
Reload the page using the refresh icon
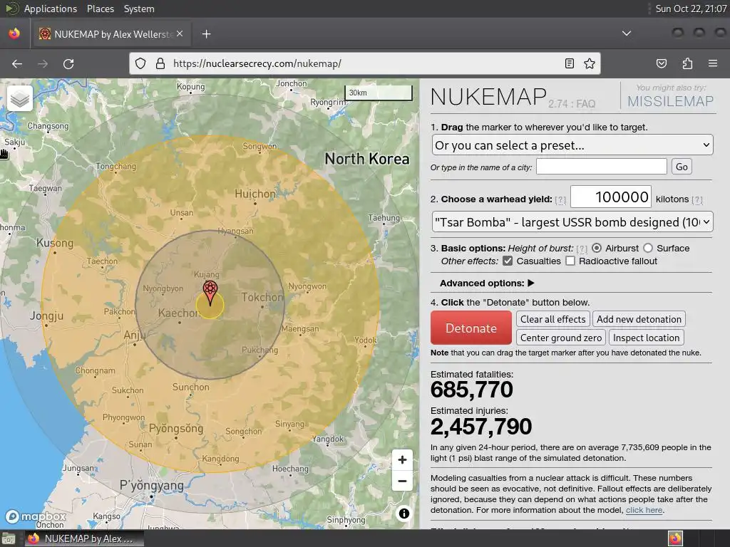68,63
